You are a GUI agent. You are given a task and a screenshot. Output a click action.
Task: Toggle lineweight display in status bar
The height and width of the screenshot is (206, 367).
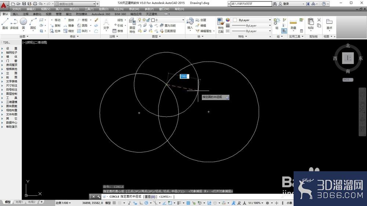pos(179,203)
